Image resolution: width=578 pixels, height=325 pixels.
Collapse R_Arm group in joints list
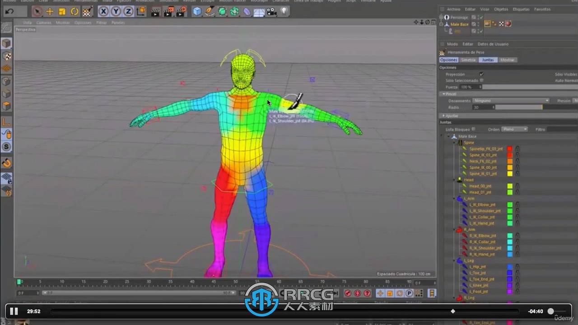[x=455, y=230]
